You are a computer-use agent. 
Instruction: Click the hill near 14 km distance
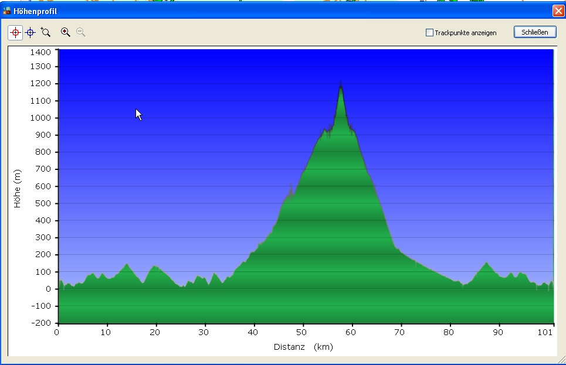point(127,266)
